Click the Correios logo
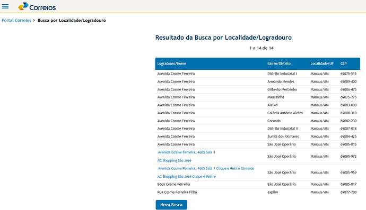Viewport: 366px width, 210px height. pos(37,6)
